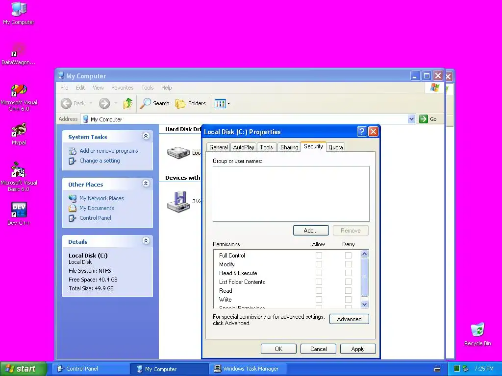Viewport: 502px width, 376px height.
Task: Open the Views button dropdown arrow
Action: pyautogui.click(x=228, y=104)
